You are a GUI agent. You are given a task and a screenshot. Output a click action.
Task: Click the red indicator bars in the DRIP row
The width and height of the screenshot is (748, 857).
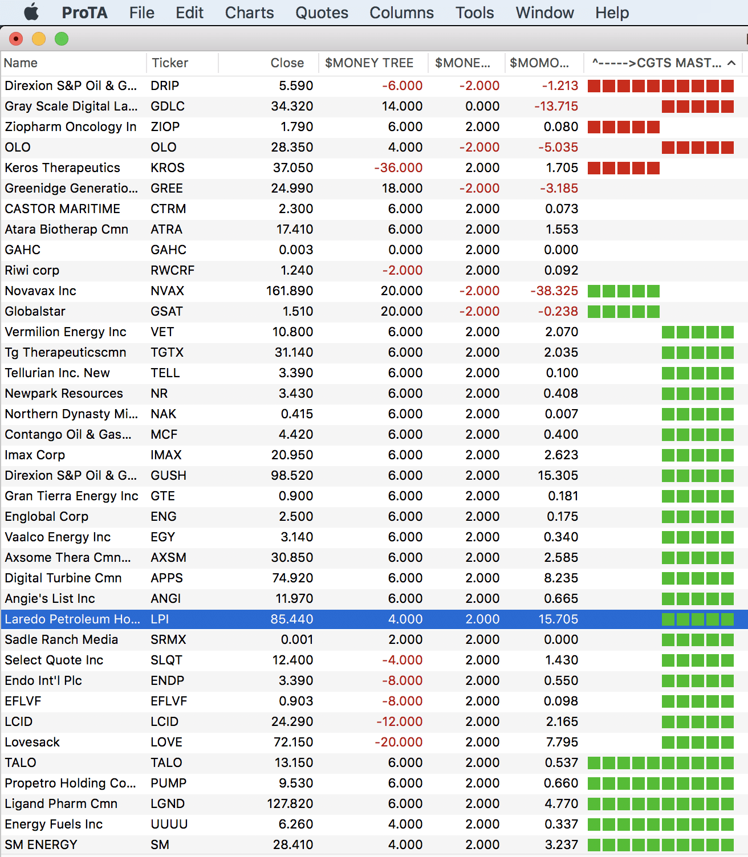click(661, 86)
